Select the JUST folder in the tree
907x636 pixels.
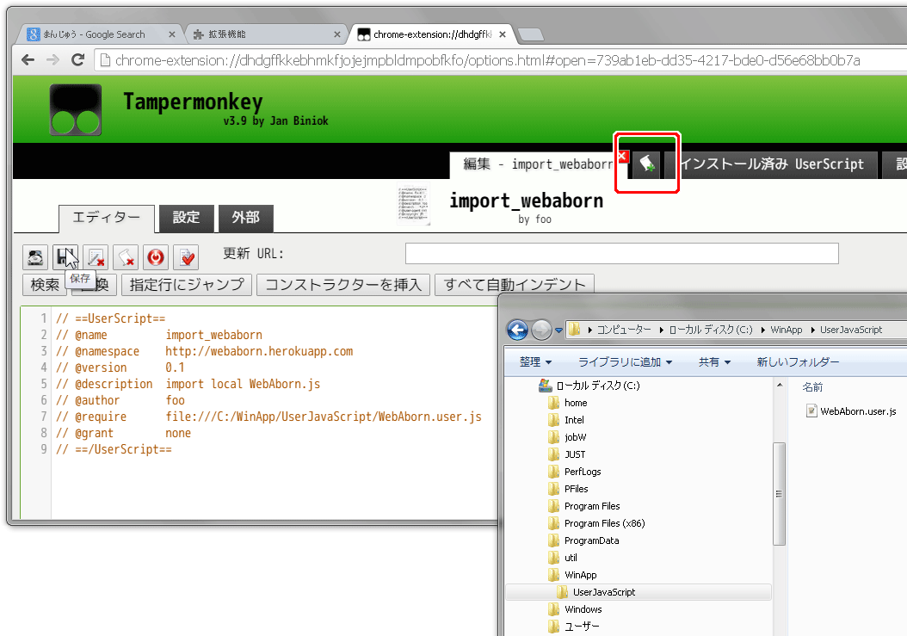click(x=566, y=455)
